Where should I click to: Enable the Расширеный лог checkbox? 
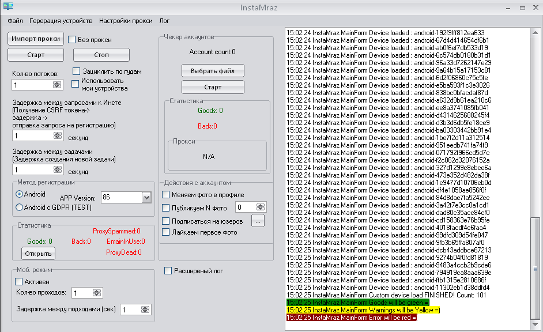click(x=168, y=271)
